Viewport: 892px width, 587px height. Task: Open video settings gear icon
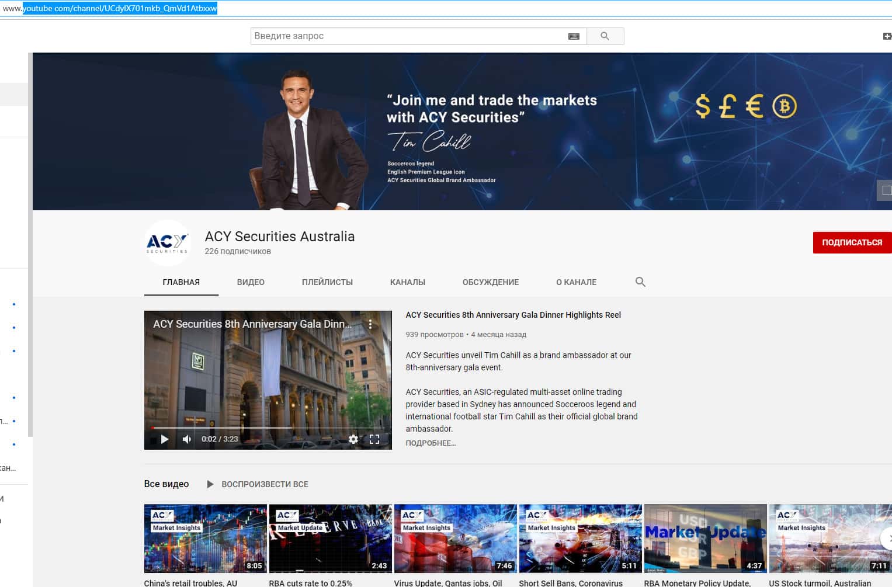pyautogui.click(x=353, y=439)
